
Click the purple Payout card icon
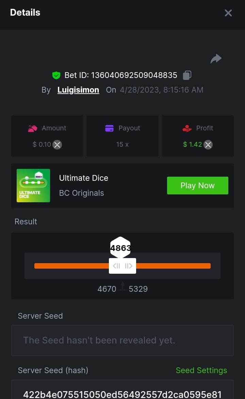coord(109,128)
